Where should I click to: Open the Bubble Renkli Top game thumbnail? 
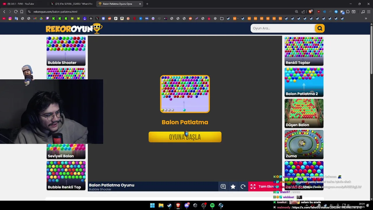click(x=66, y=176)
